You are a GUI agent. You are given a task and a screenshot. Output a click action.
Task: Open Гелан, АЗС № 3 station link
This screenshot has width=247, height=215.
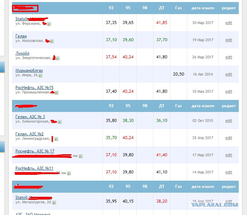click(x=30, y=117)
